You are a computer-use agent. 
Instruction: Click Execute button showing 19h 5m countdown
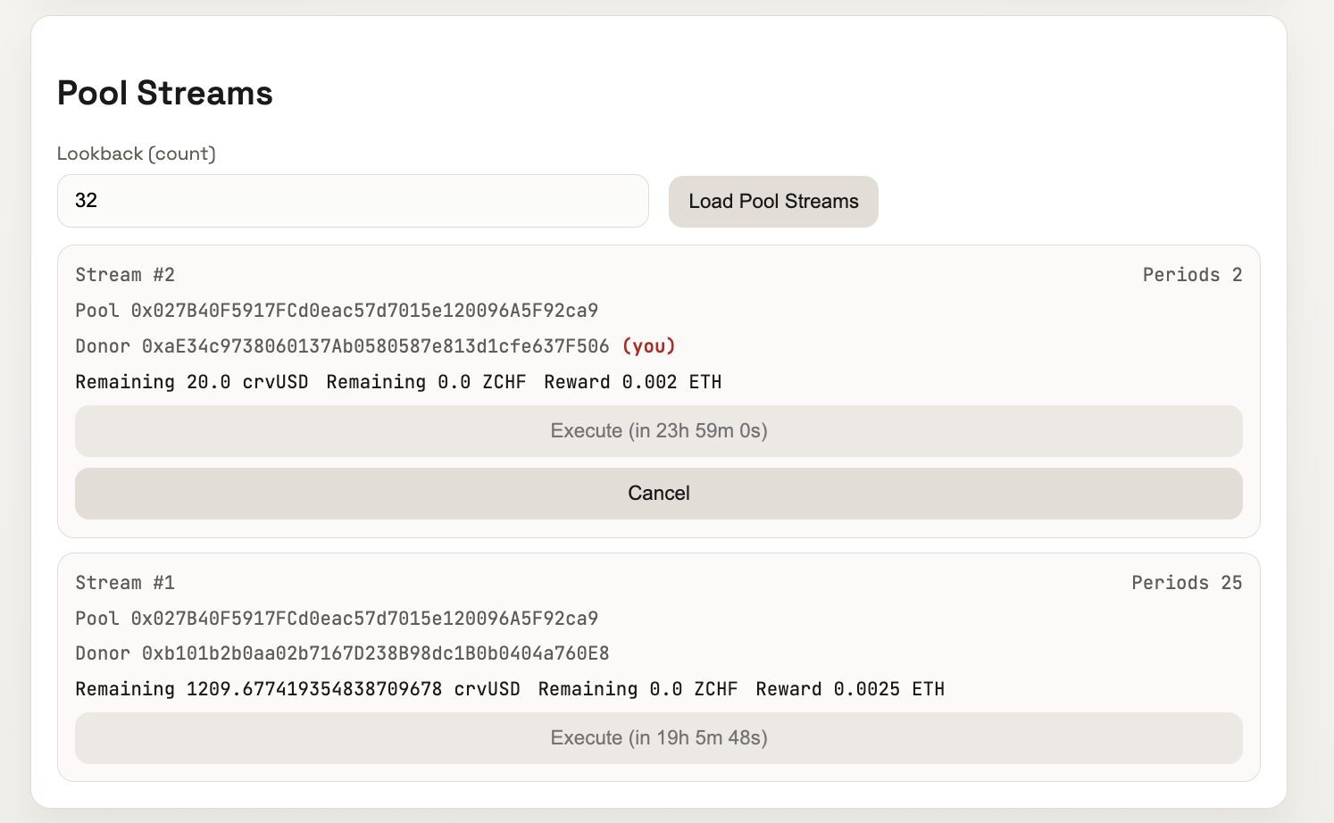659,738
